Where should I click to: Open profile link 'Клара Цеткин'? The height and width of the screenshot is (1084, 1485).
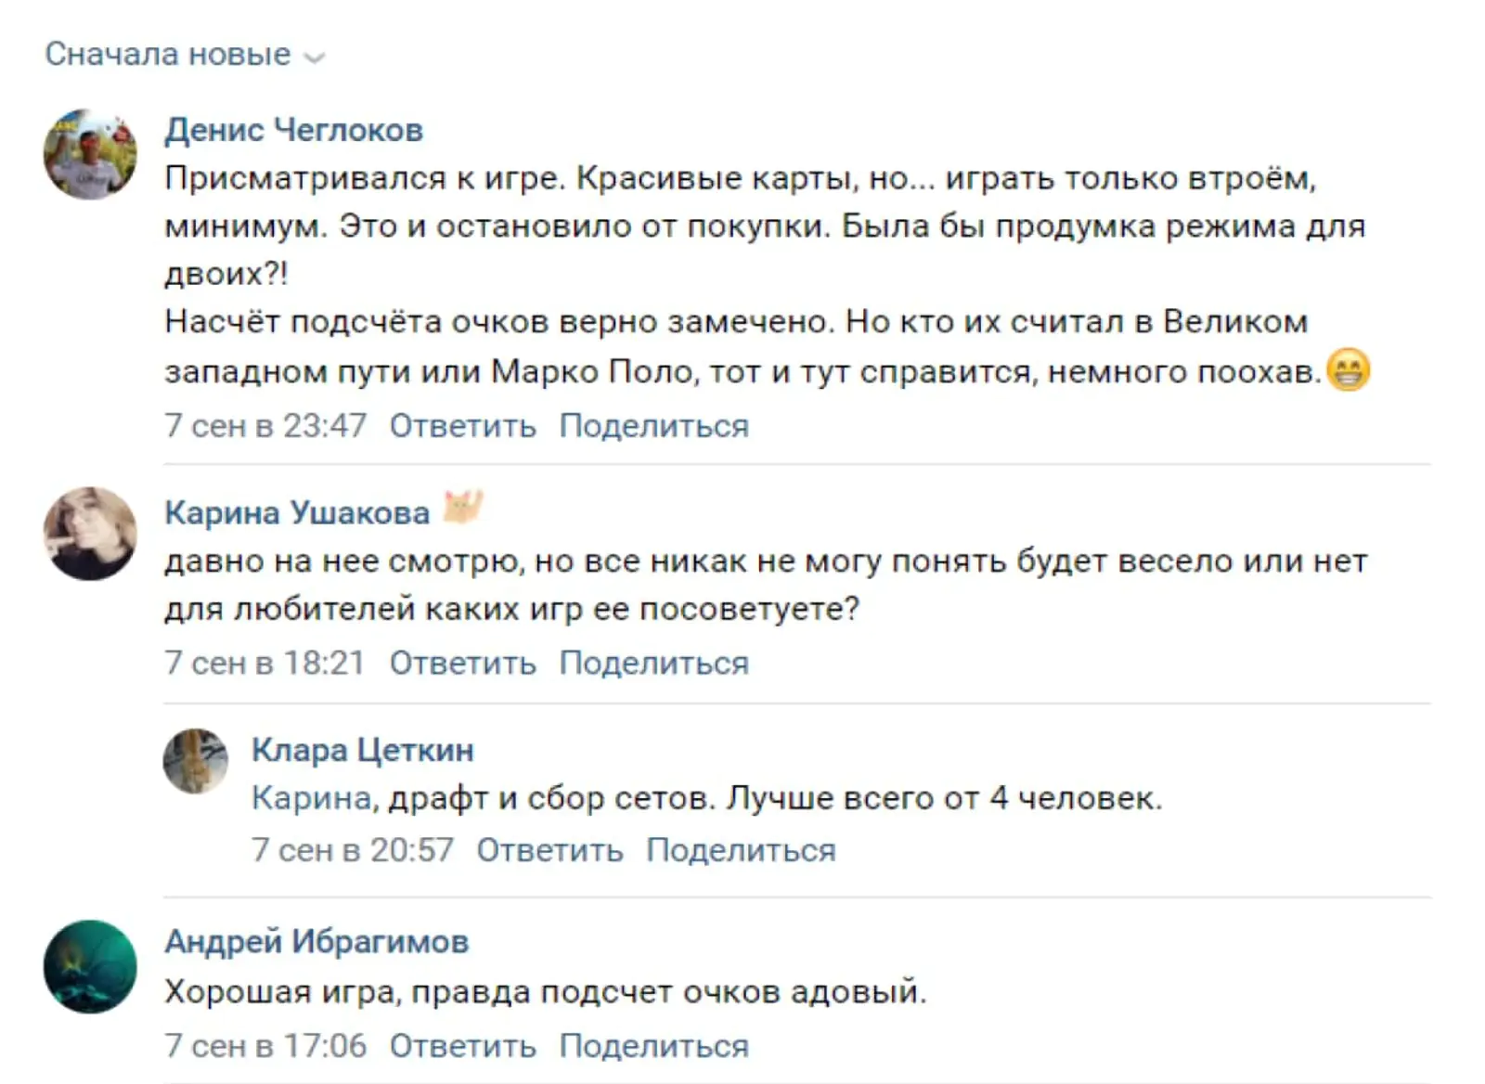click(x=362, y=750)
